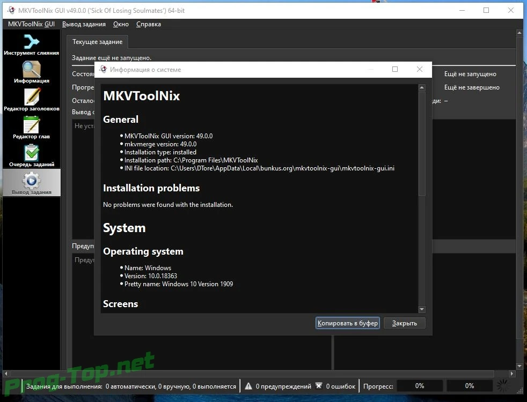Click the 'Operating system' heading
Viewport: 527px width, 402px height.
click(x=143, y=251)
